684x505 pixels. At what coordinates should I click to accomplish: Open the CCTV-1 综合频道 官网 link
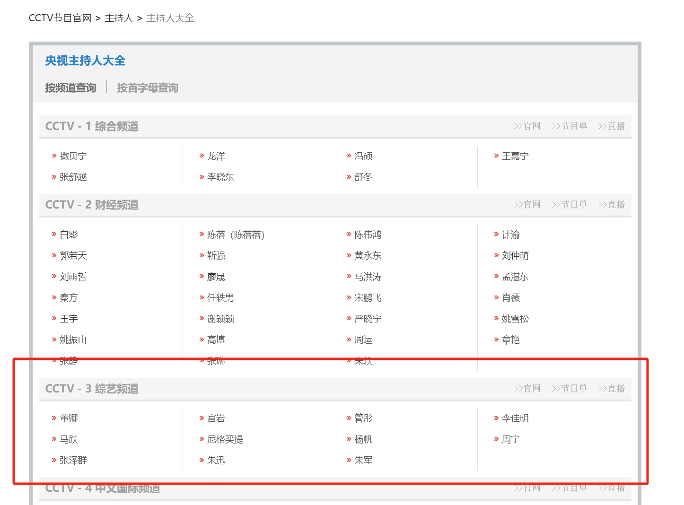click(x=527, y=126)
